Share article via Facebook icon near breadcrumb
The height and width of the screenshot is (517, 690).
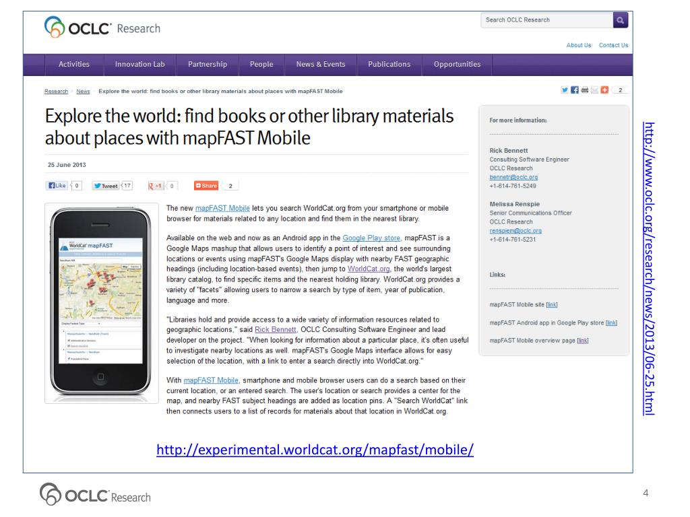tap(574, 90)
